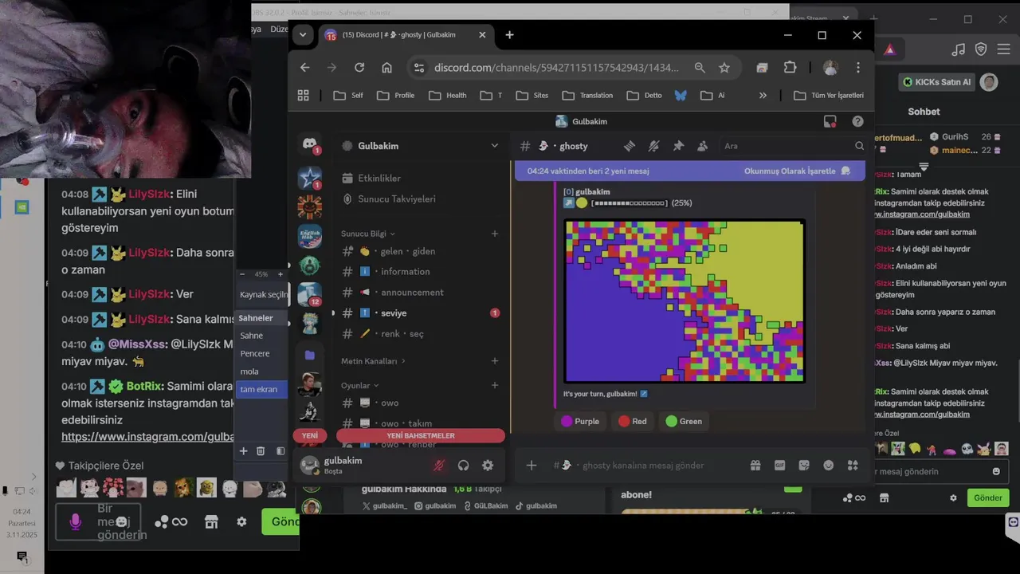Open the Health bookmark folder

pos(447,95)
